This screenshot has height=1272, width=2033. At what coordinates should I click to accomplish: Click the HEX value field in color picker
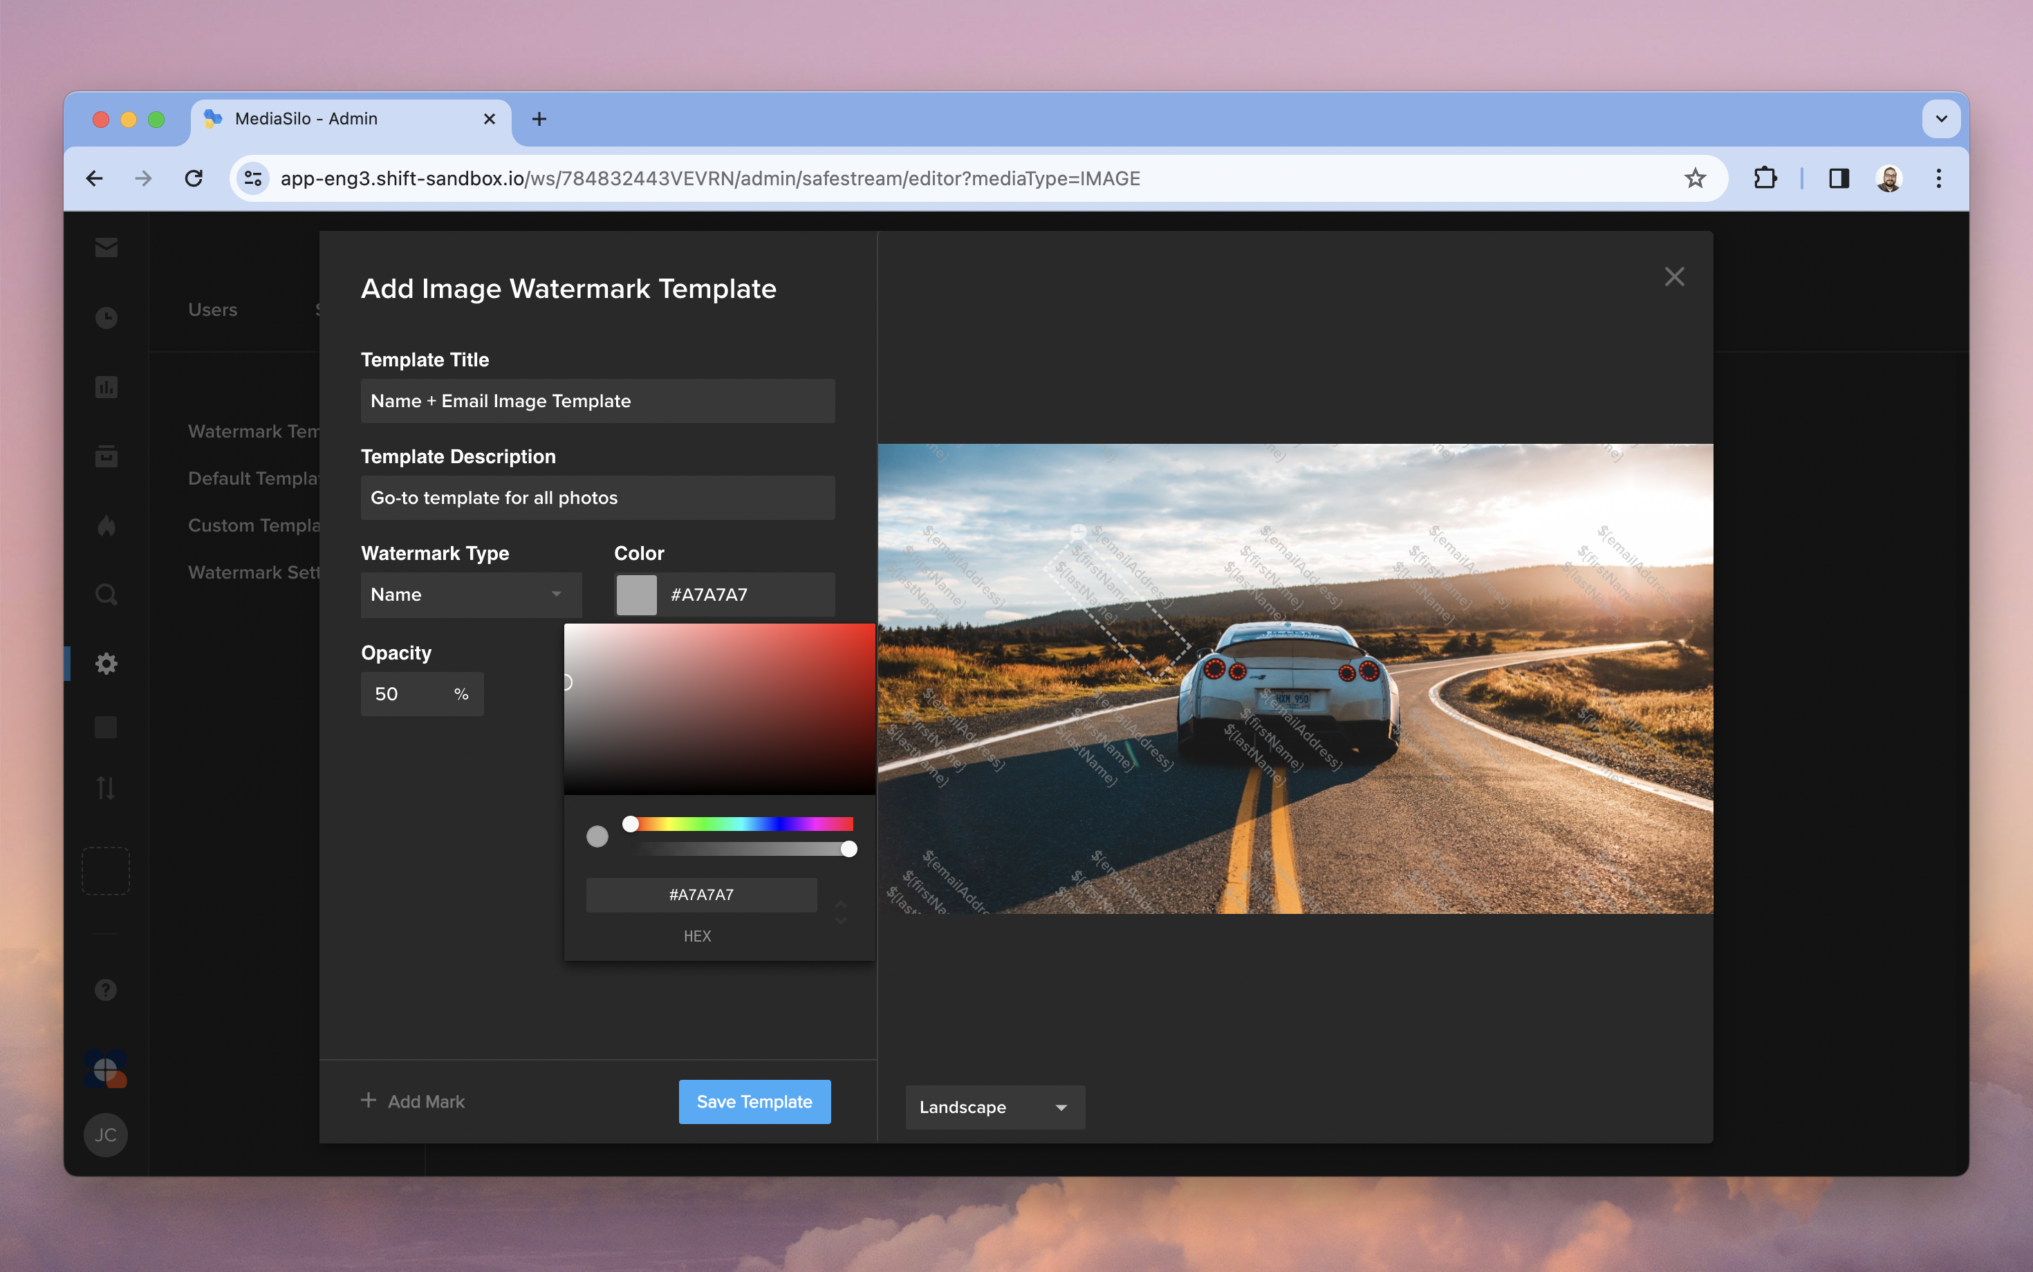coord(702,895)
